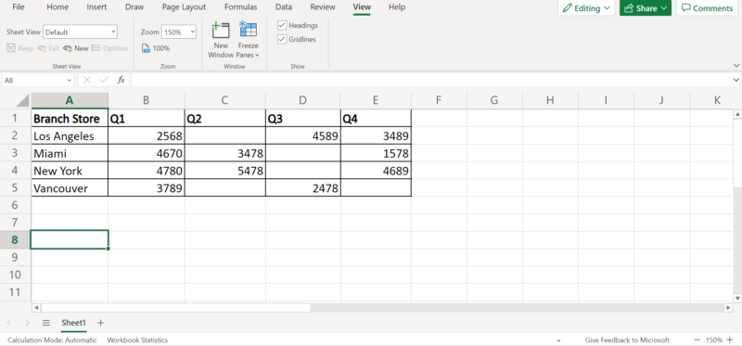Open the Comments pane
Screen dimensions: 742x346
pos(707,8)
